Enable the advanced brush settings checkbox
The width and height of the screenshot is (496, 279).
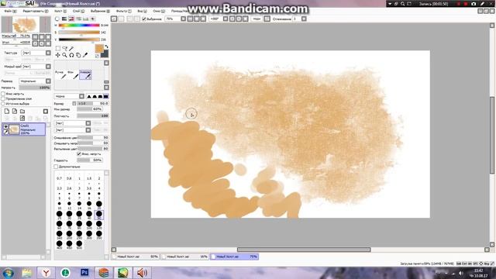pos(56,167)
